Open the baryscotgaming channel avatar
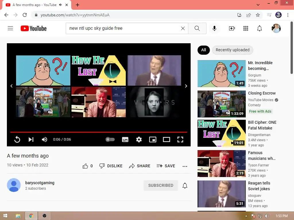 (14, 185)
